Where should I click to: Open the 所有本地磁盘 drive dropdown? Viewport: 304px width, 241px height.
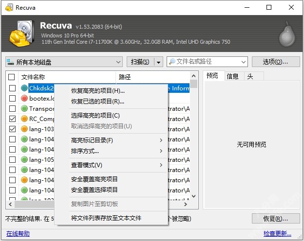64,62
